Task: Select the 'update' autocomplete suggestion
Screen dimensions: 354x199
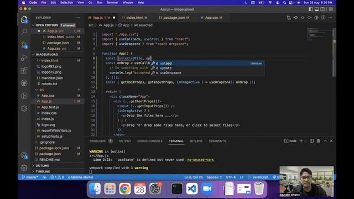Action: pyautogui.click(x=207, y=68)
